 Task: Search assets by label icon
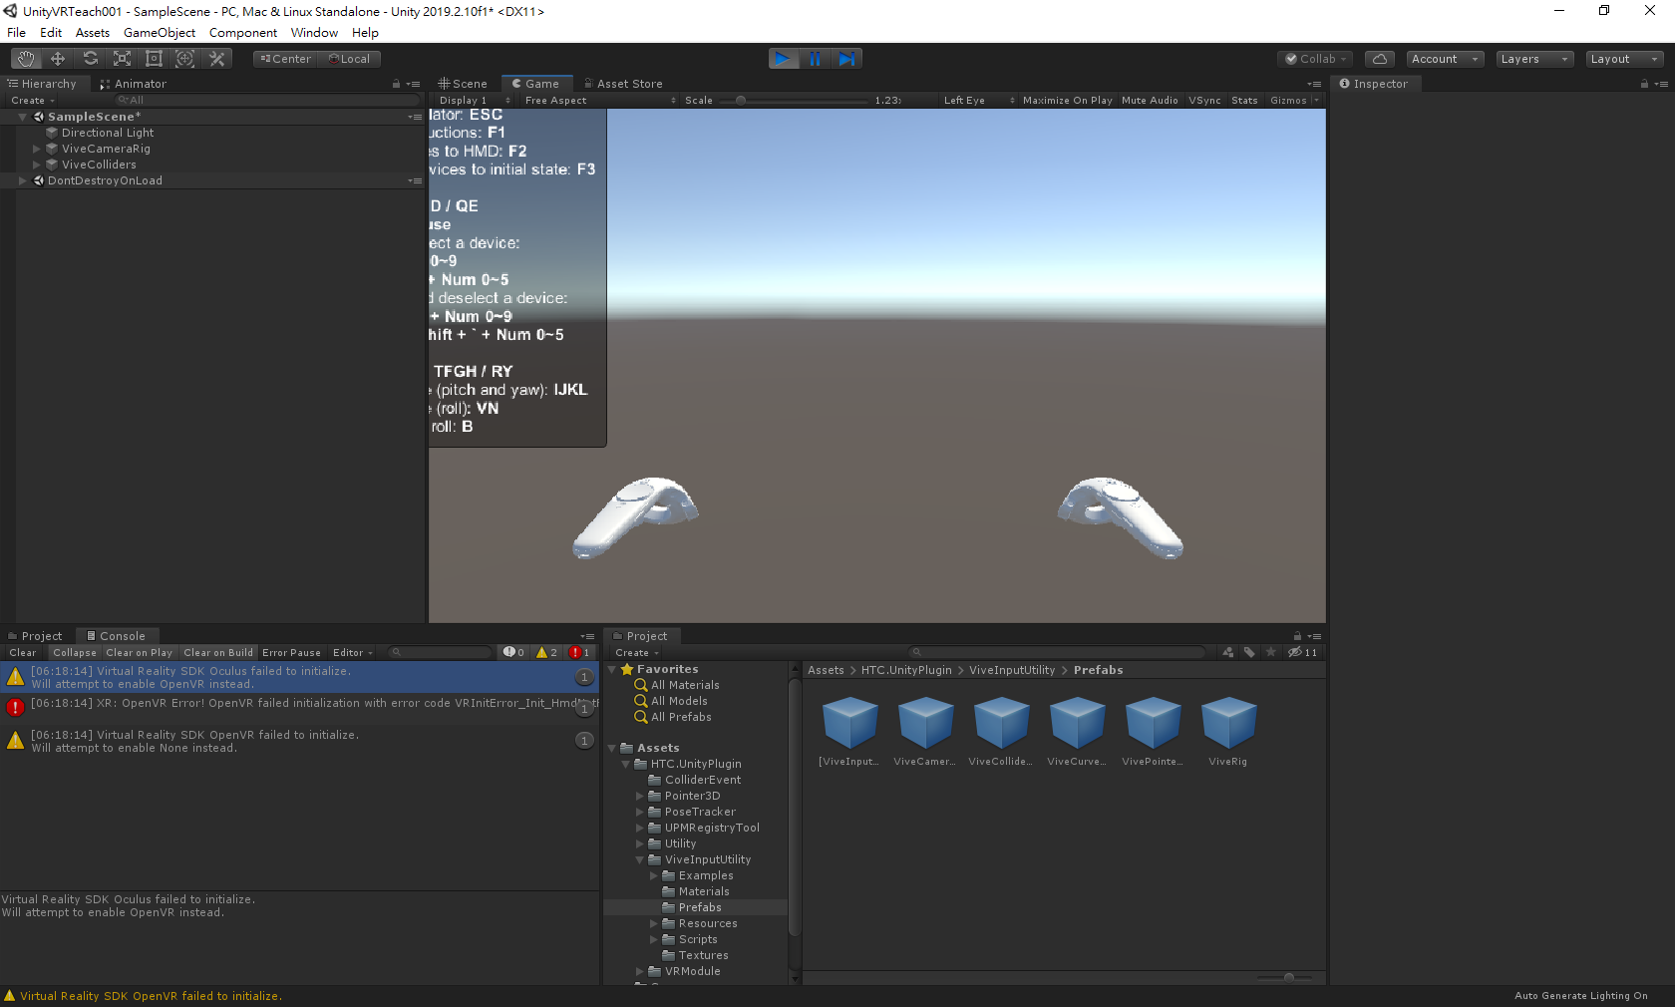tap(1249, 652)
